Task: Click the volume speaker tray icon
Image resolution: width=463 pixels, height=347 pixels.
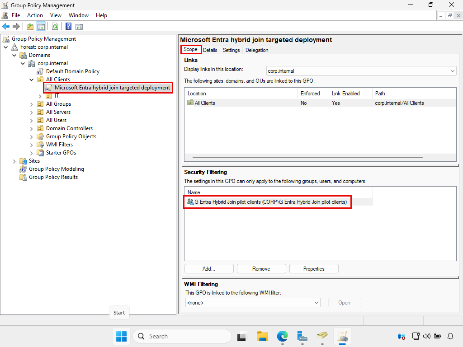Action: tap(426, 336)
